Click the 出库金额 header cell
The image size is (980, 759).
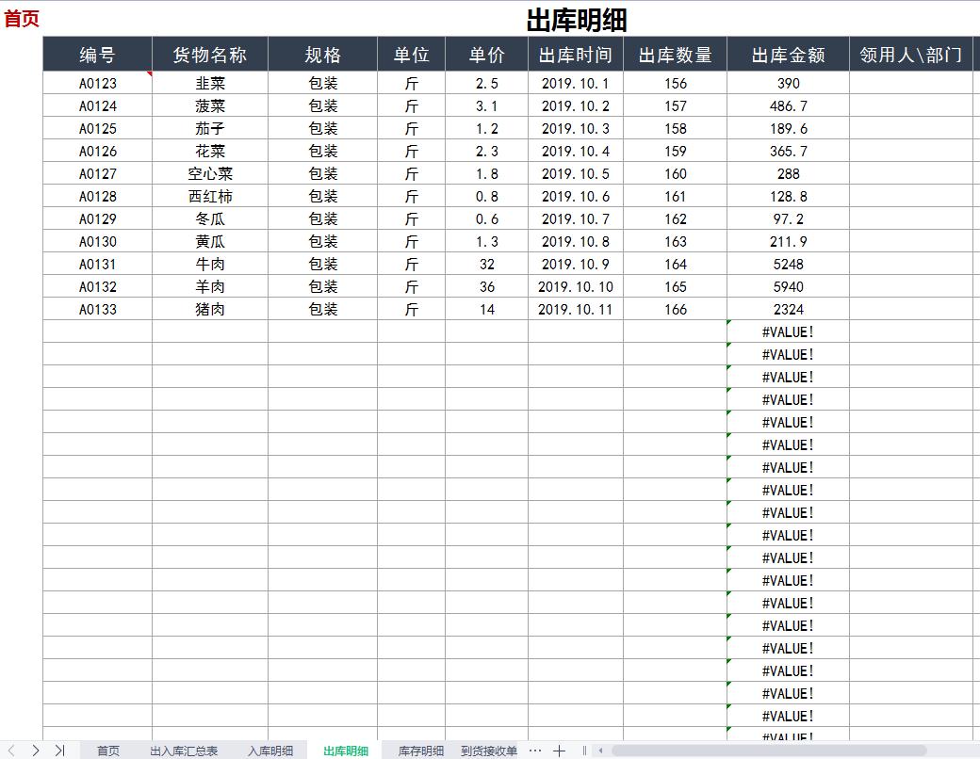click(x=788, y=54)
